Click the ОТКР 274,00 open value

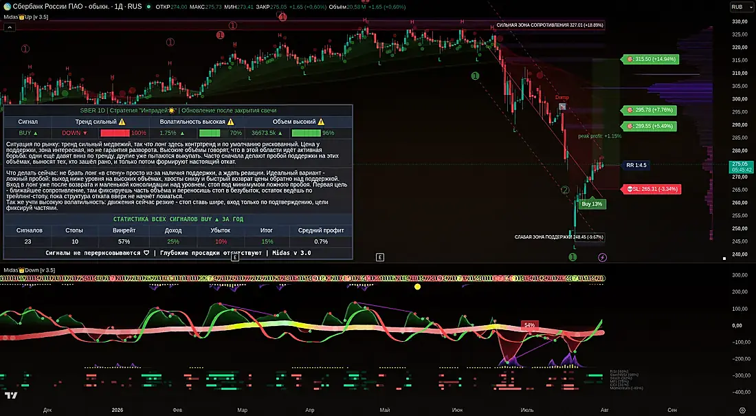pos(171,7)
